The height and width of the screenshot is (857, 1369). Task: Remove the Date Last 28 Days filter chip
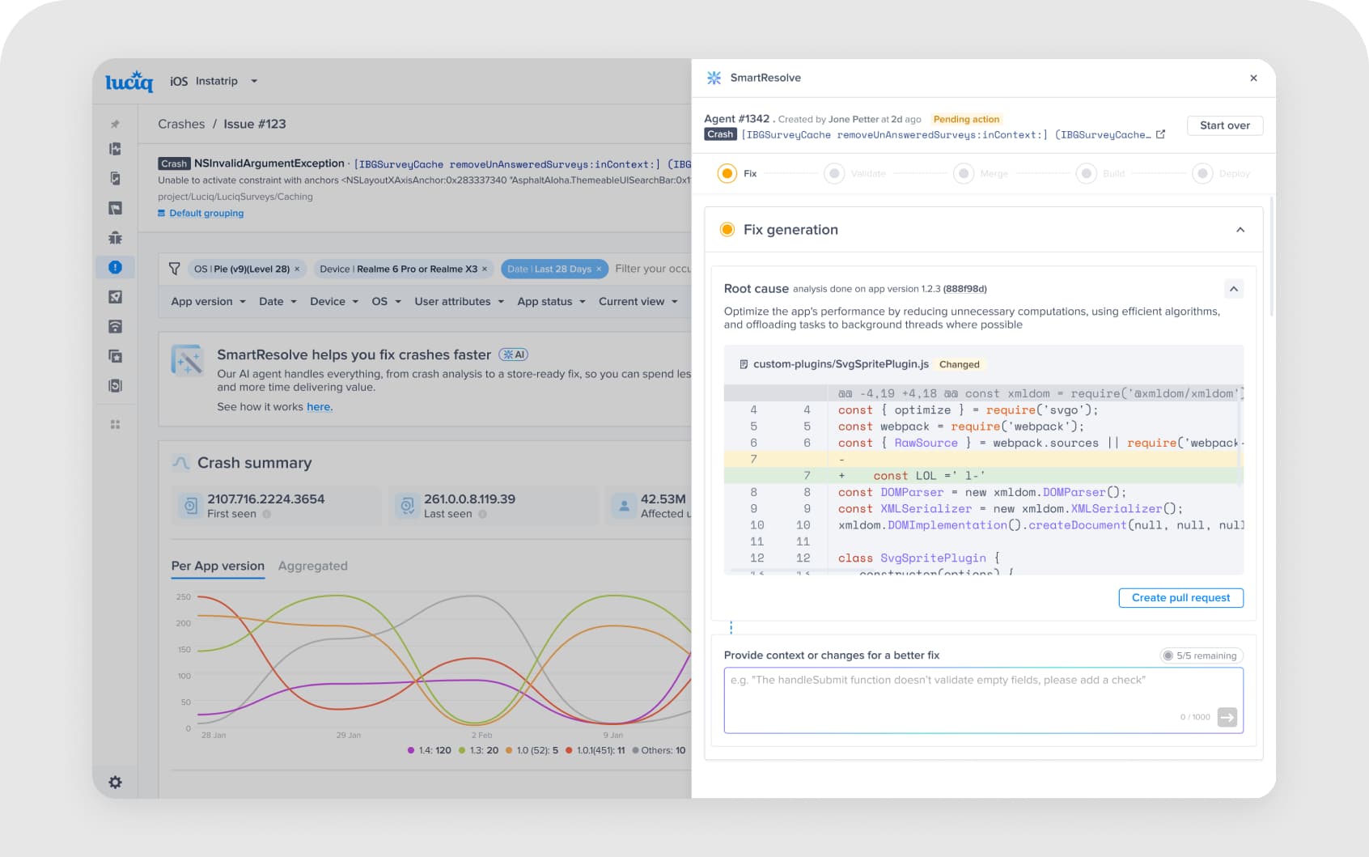point(599,269)
